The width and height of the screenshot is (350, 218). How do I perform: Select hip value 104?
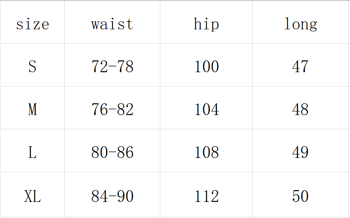[x=206, y=109]
